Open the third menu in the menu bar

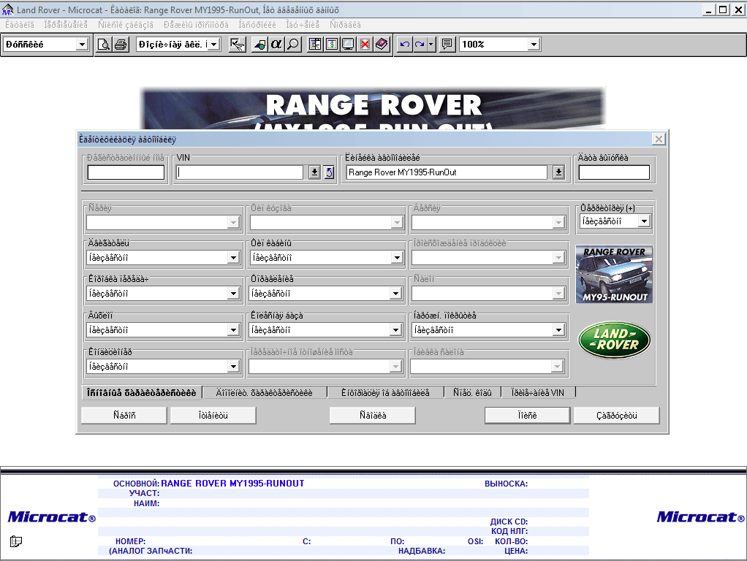126,25
